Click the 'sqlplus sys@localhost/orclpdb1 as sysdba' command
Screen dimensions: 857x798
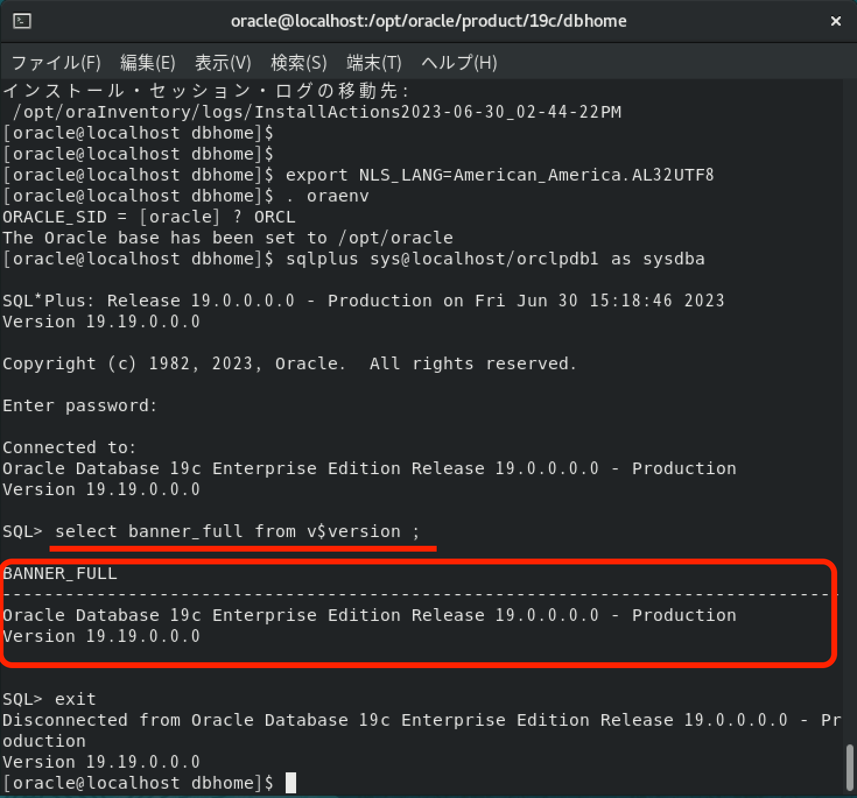point(495,259)
